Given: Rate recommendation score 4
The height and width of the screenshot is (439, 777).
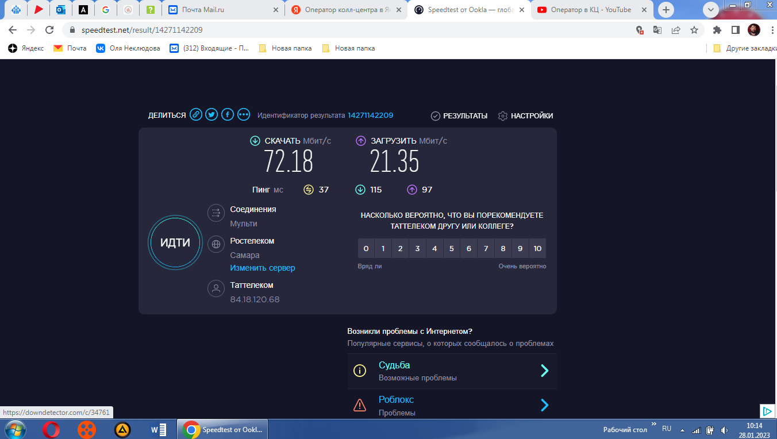Looking at the screenshot, I should point(434,248).
